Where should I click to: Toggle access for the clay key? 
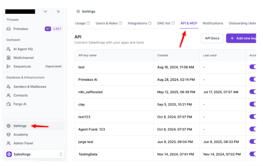(253, 104)
